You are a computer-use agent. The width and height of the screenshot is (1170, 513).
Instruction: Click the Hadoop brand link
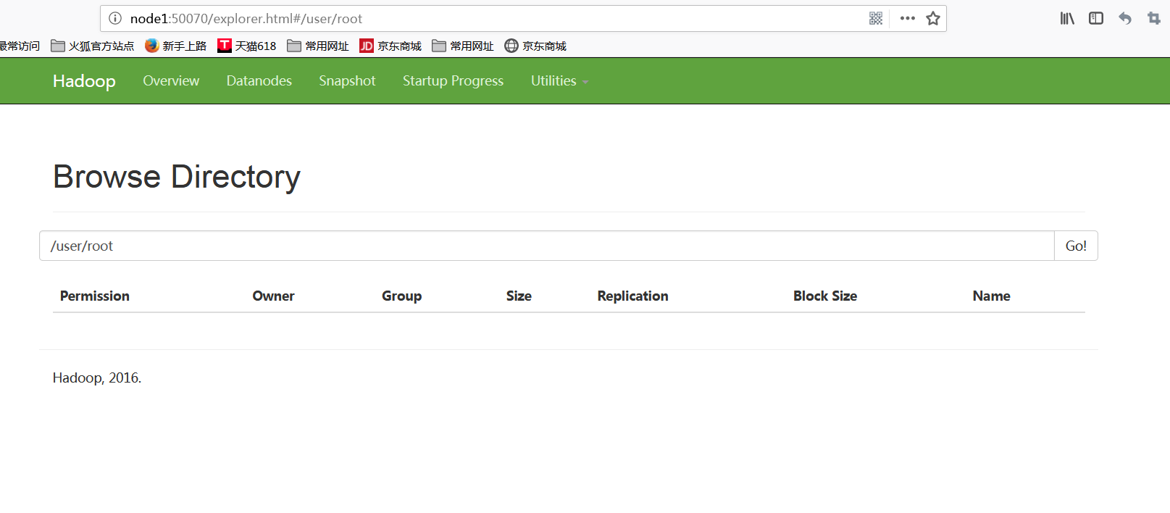(84, 81)
